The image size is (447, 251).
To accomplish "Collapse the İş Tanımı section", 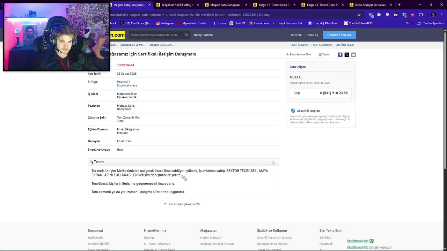I will coord(273,163).
